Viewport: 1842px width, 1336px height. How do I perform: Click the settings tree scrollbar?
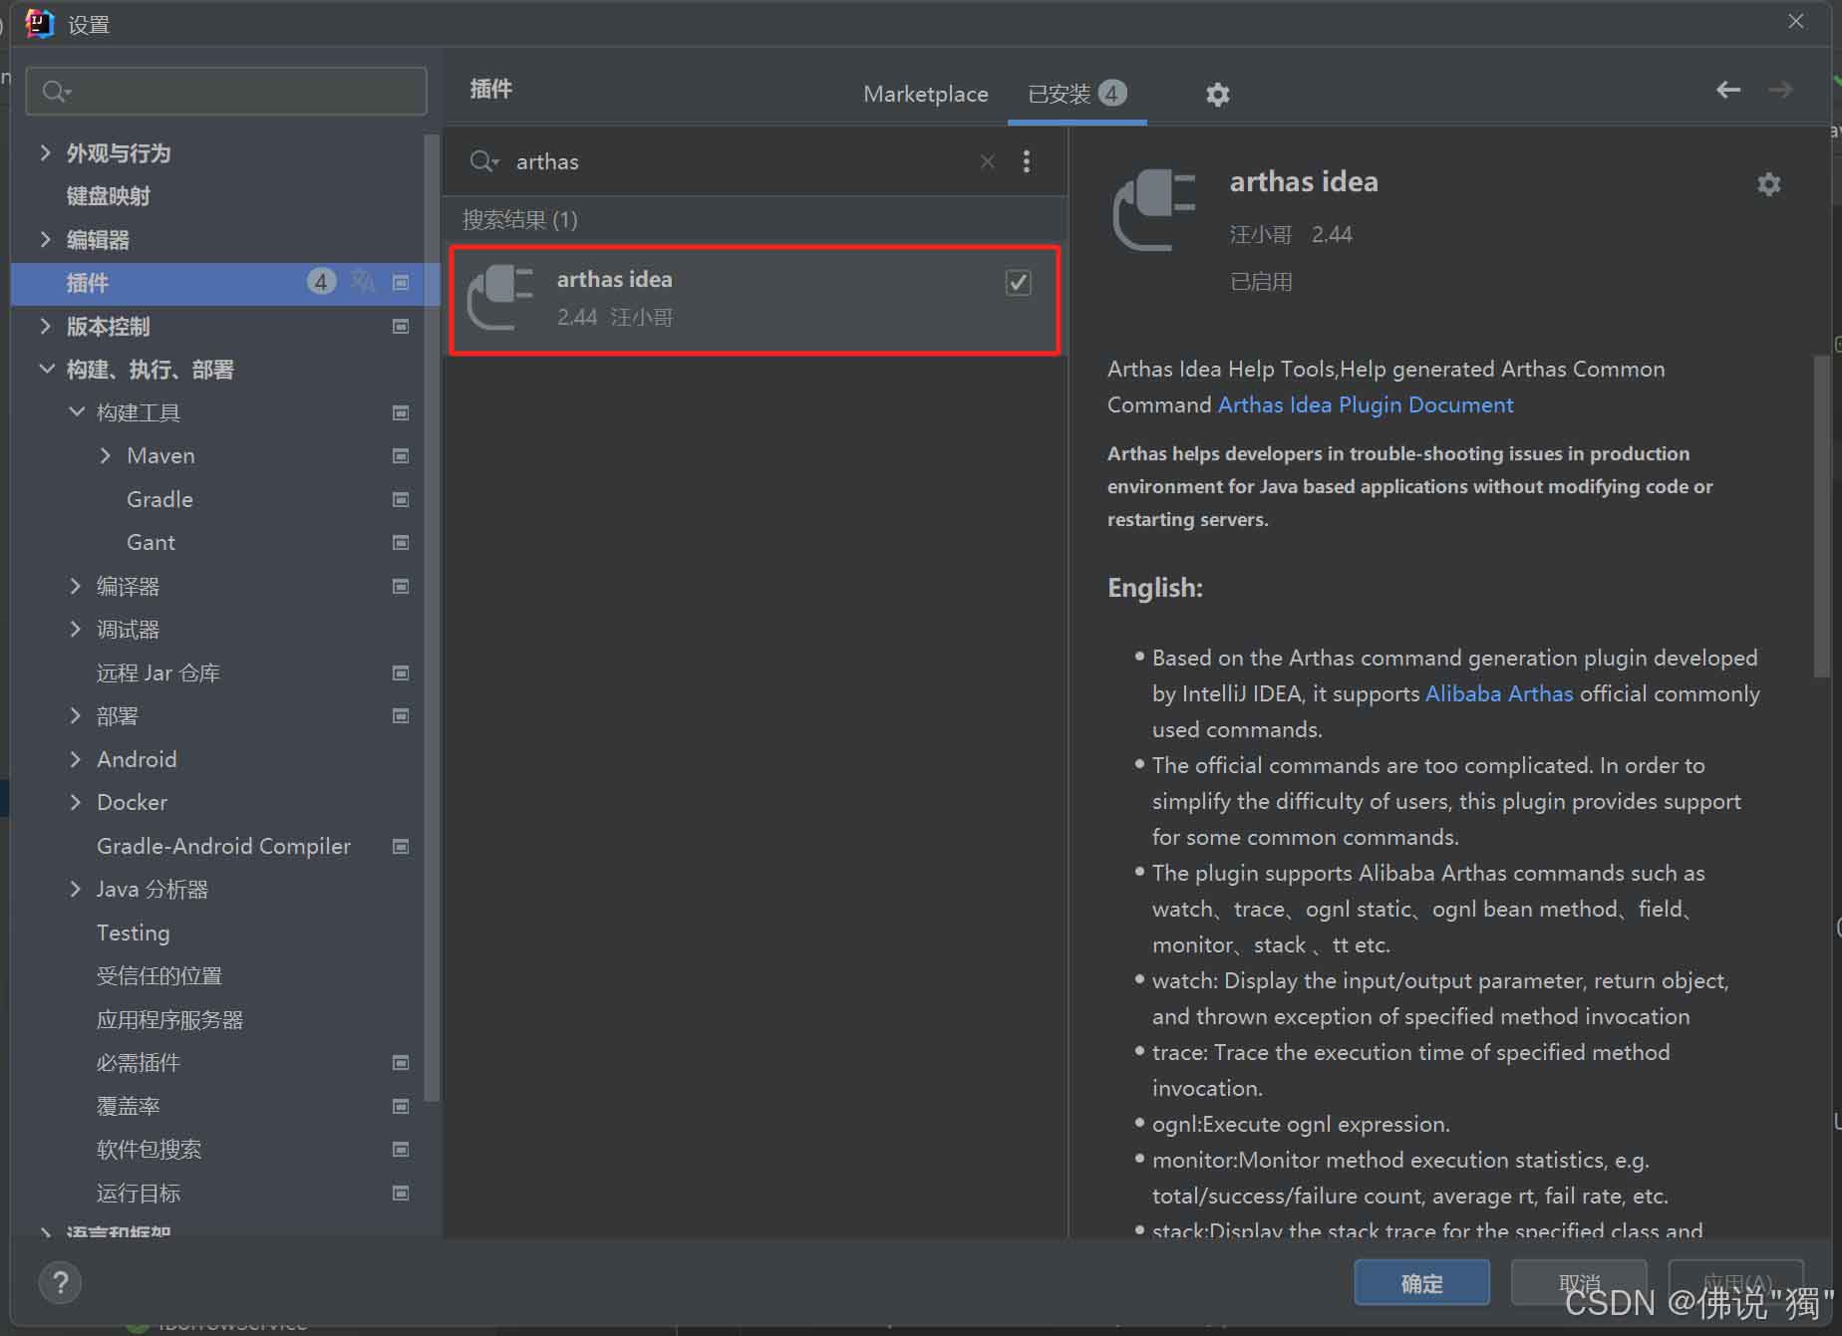(432, 618)
